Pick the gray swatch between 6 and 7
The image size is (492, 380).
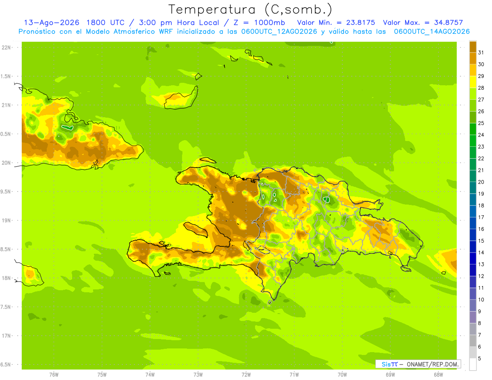tap(473, 341)
